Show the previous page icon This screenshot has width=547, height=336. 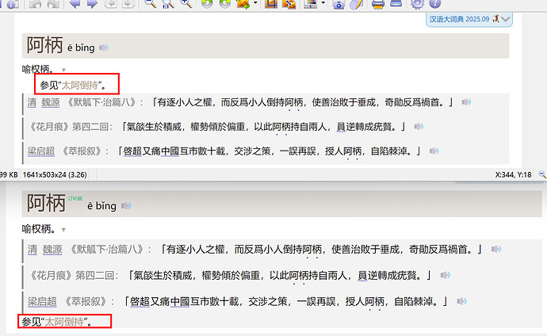(x=110, y=4)
